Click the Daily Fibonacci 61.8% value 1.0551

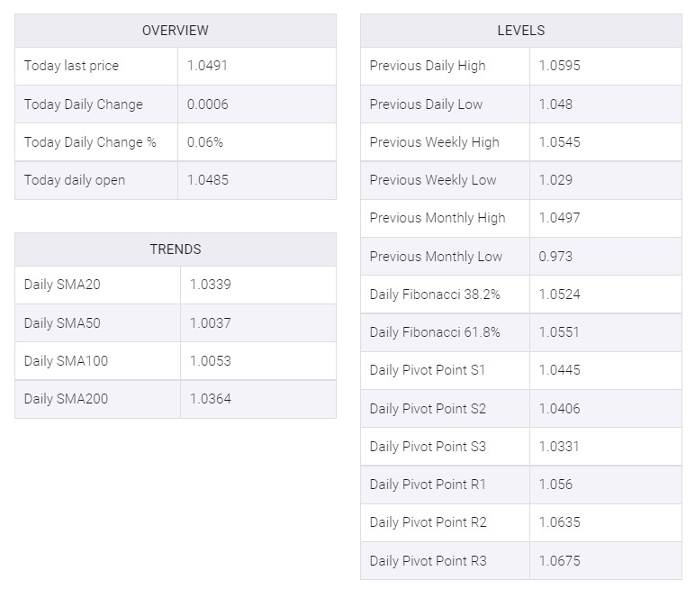coord(560,332)
